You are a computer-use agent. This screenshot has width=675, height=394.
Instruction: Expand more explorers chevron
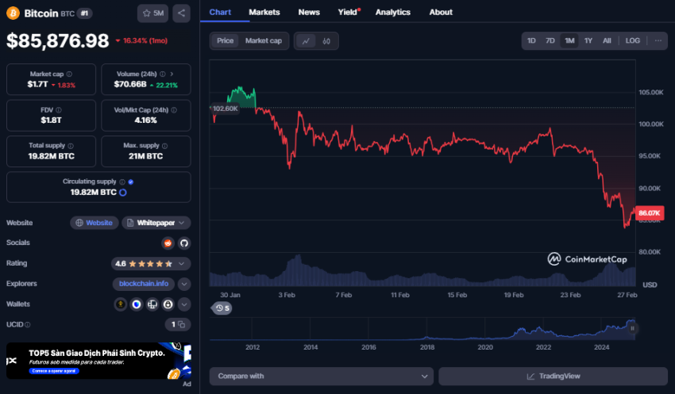point(184,284)
